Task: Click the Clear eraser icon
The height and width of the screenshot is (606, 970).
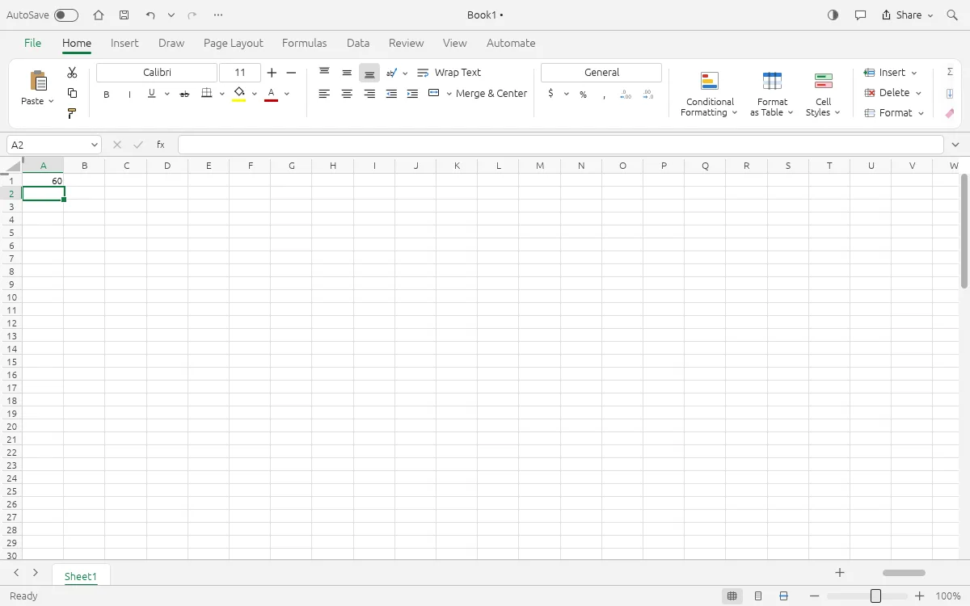Action: (x=950, y=113)
